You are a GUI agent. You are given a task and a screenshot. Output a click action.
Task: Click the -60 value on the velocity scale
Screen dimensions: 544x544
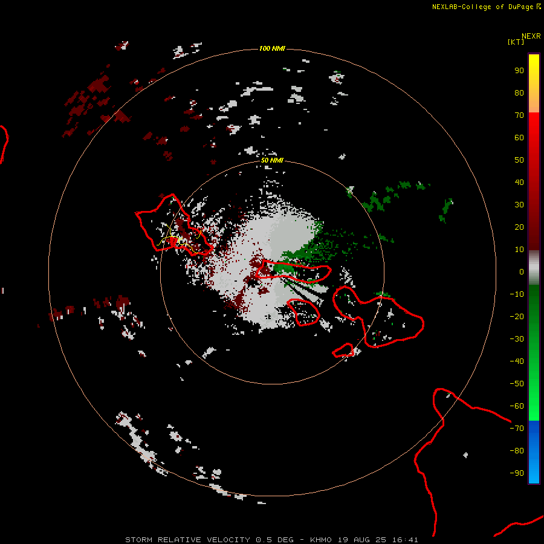(517, 406)
